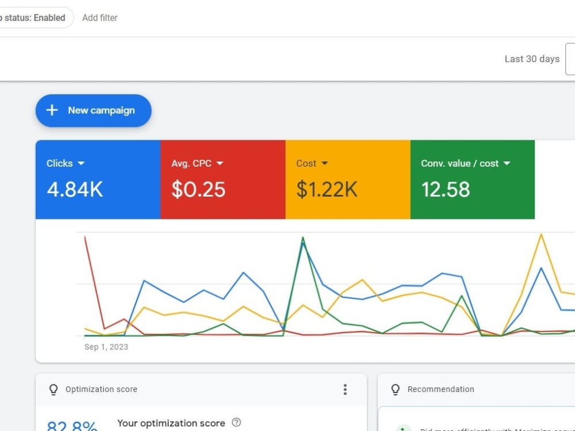Click the 4.84K clicks value
Image resolution: width=575 pixels, height=431 pixels.
coord(75,190)
